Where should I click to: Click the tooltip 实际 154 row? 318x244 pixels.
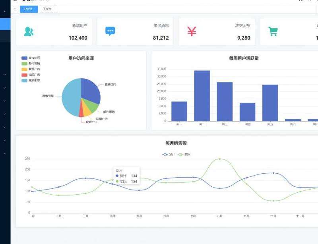[126, 182]
